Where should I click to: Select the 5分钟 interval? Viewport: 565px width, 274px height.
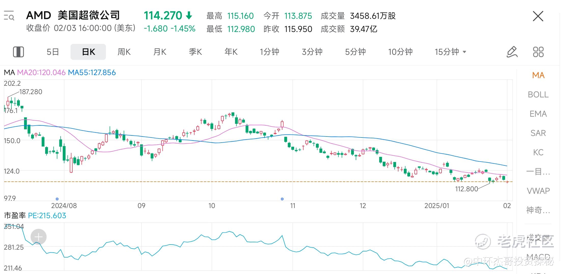355,52
